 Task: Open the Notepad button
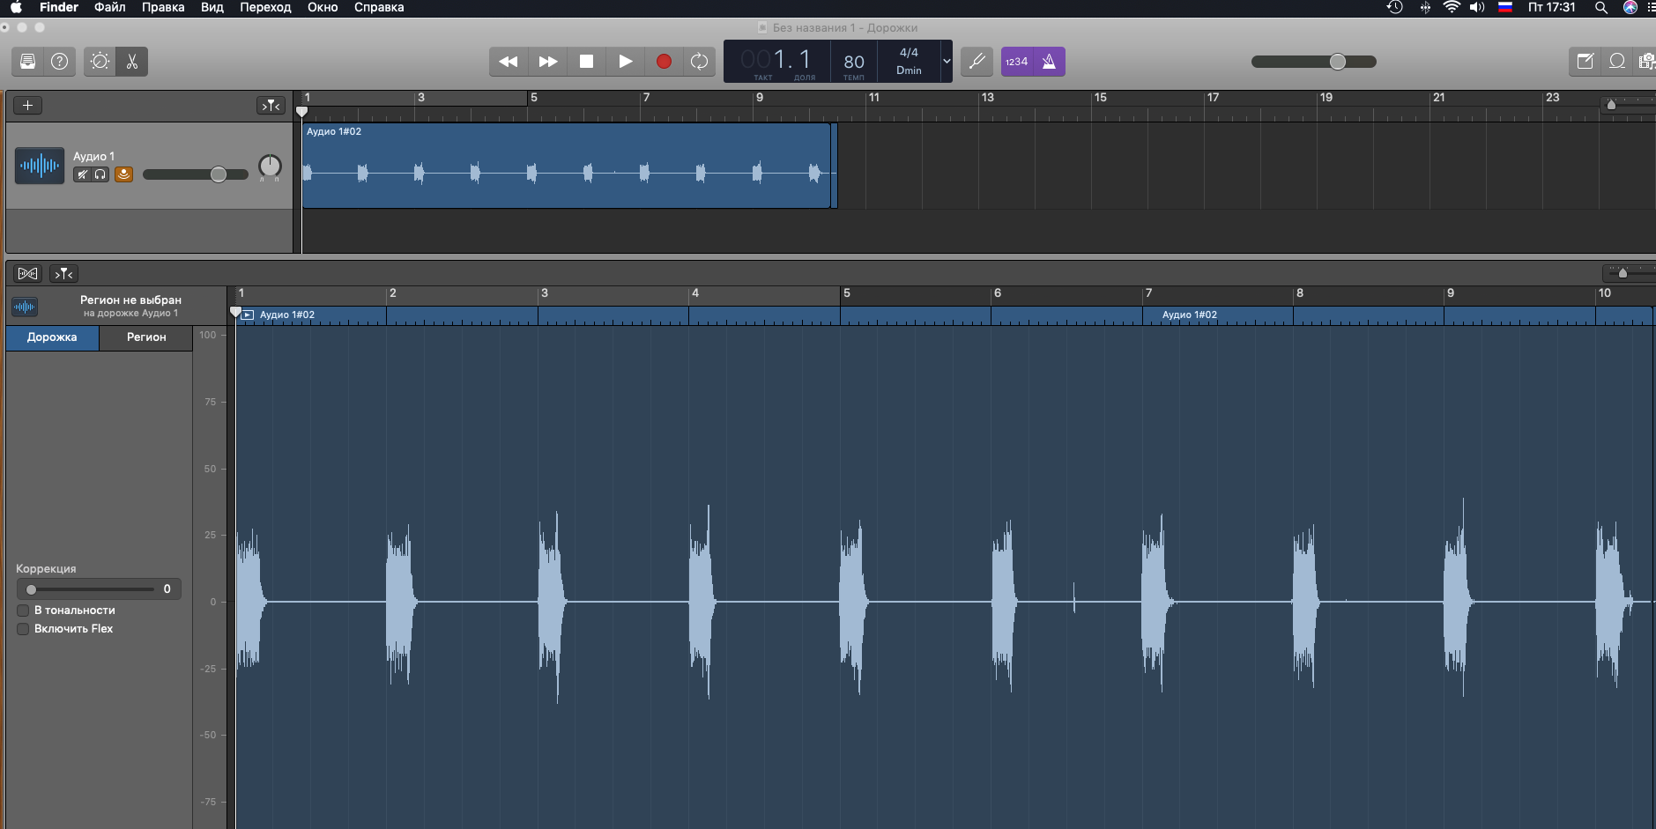pyautogui.click(x=1585, y=62)
